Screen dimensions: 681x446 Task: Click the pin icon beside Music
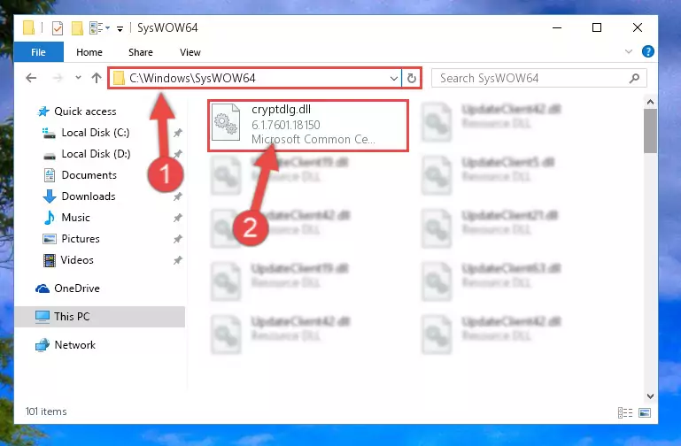178,218
